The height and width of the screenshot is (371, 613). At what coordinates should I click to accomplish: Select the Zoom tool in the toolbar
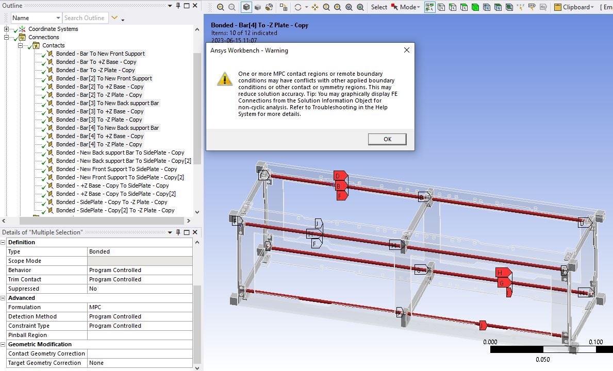click(326, 7)
